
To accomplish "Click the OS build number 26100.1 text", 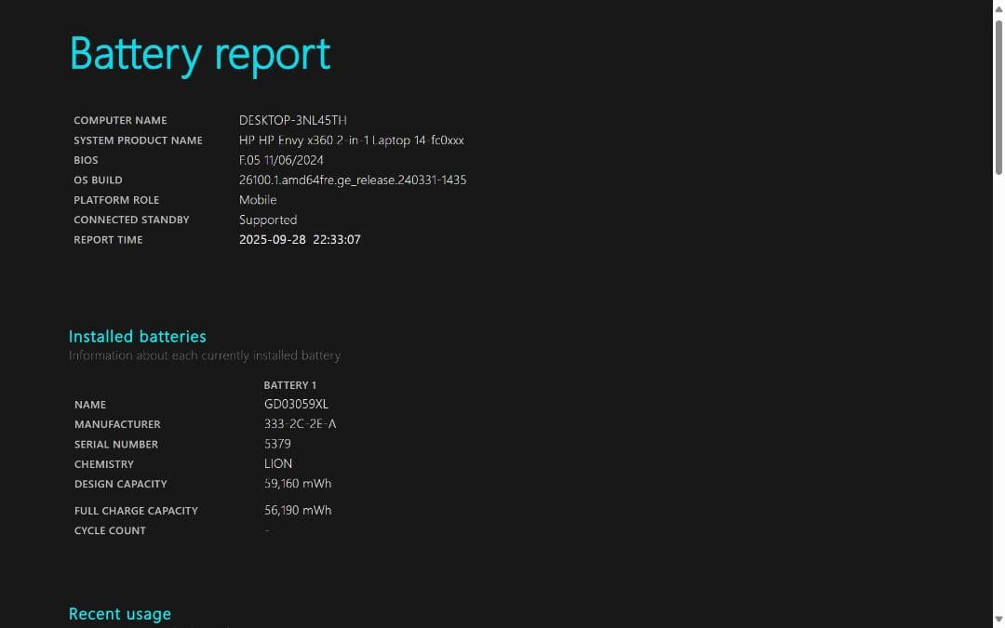I will [x=353, y=180].
